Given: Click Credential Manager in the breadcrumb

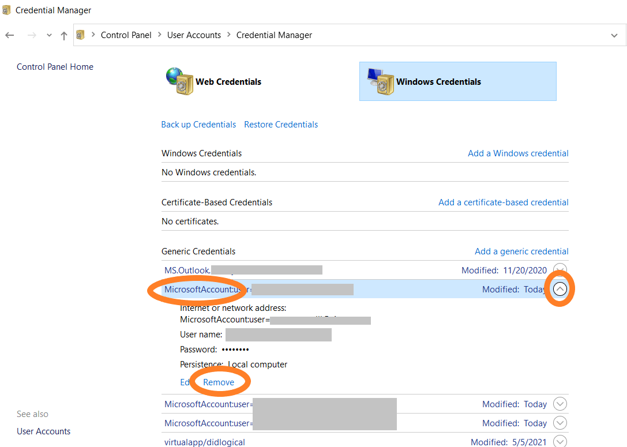Looking at the screenshot, I should pos(275,35).
